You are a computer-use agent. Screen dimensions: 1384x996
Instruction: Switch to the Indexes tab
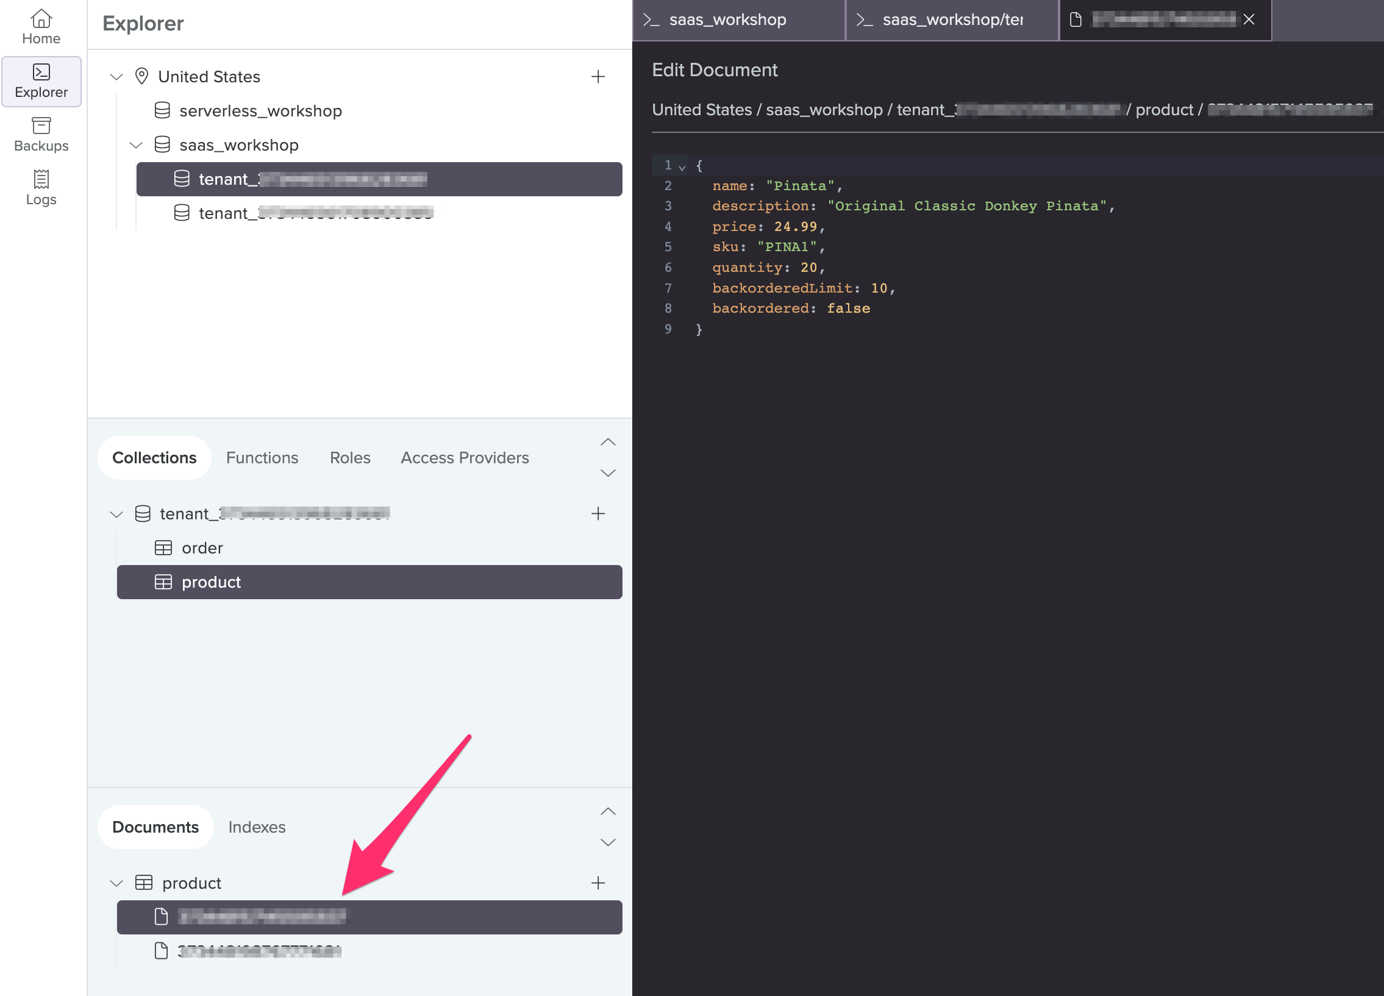pos(257,827)
